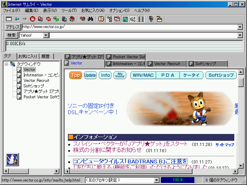Go to the home page icon
The height and width of the screenshot is (185, 247).
pyautogui.click(x=72, y=19)
